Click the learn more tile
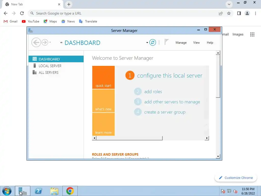This screenshot has width=261, height=196. coord(103,124)
